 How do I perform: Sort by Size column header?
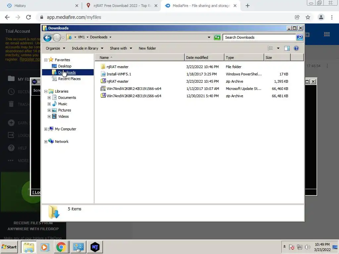pos(277,58)
